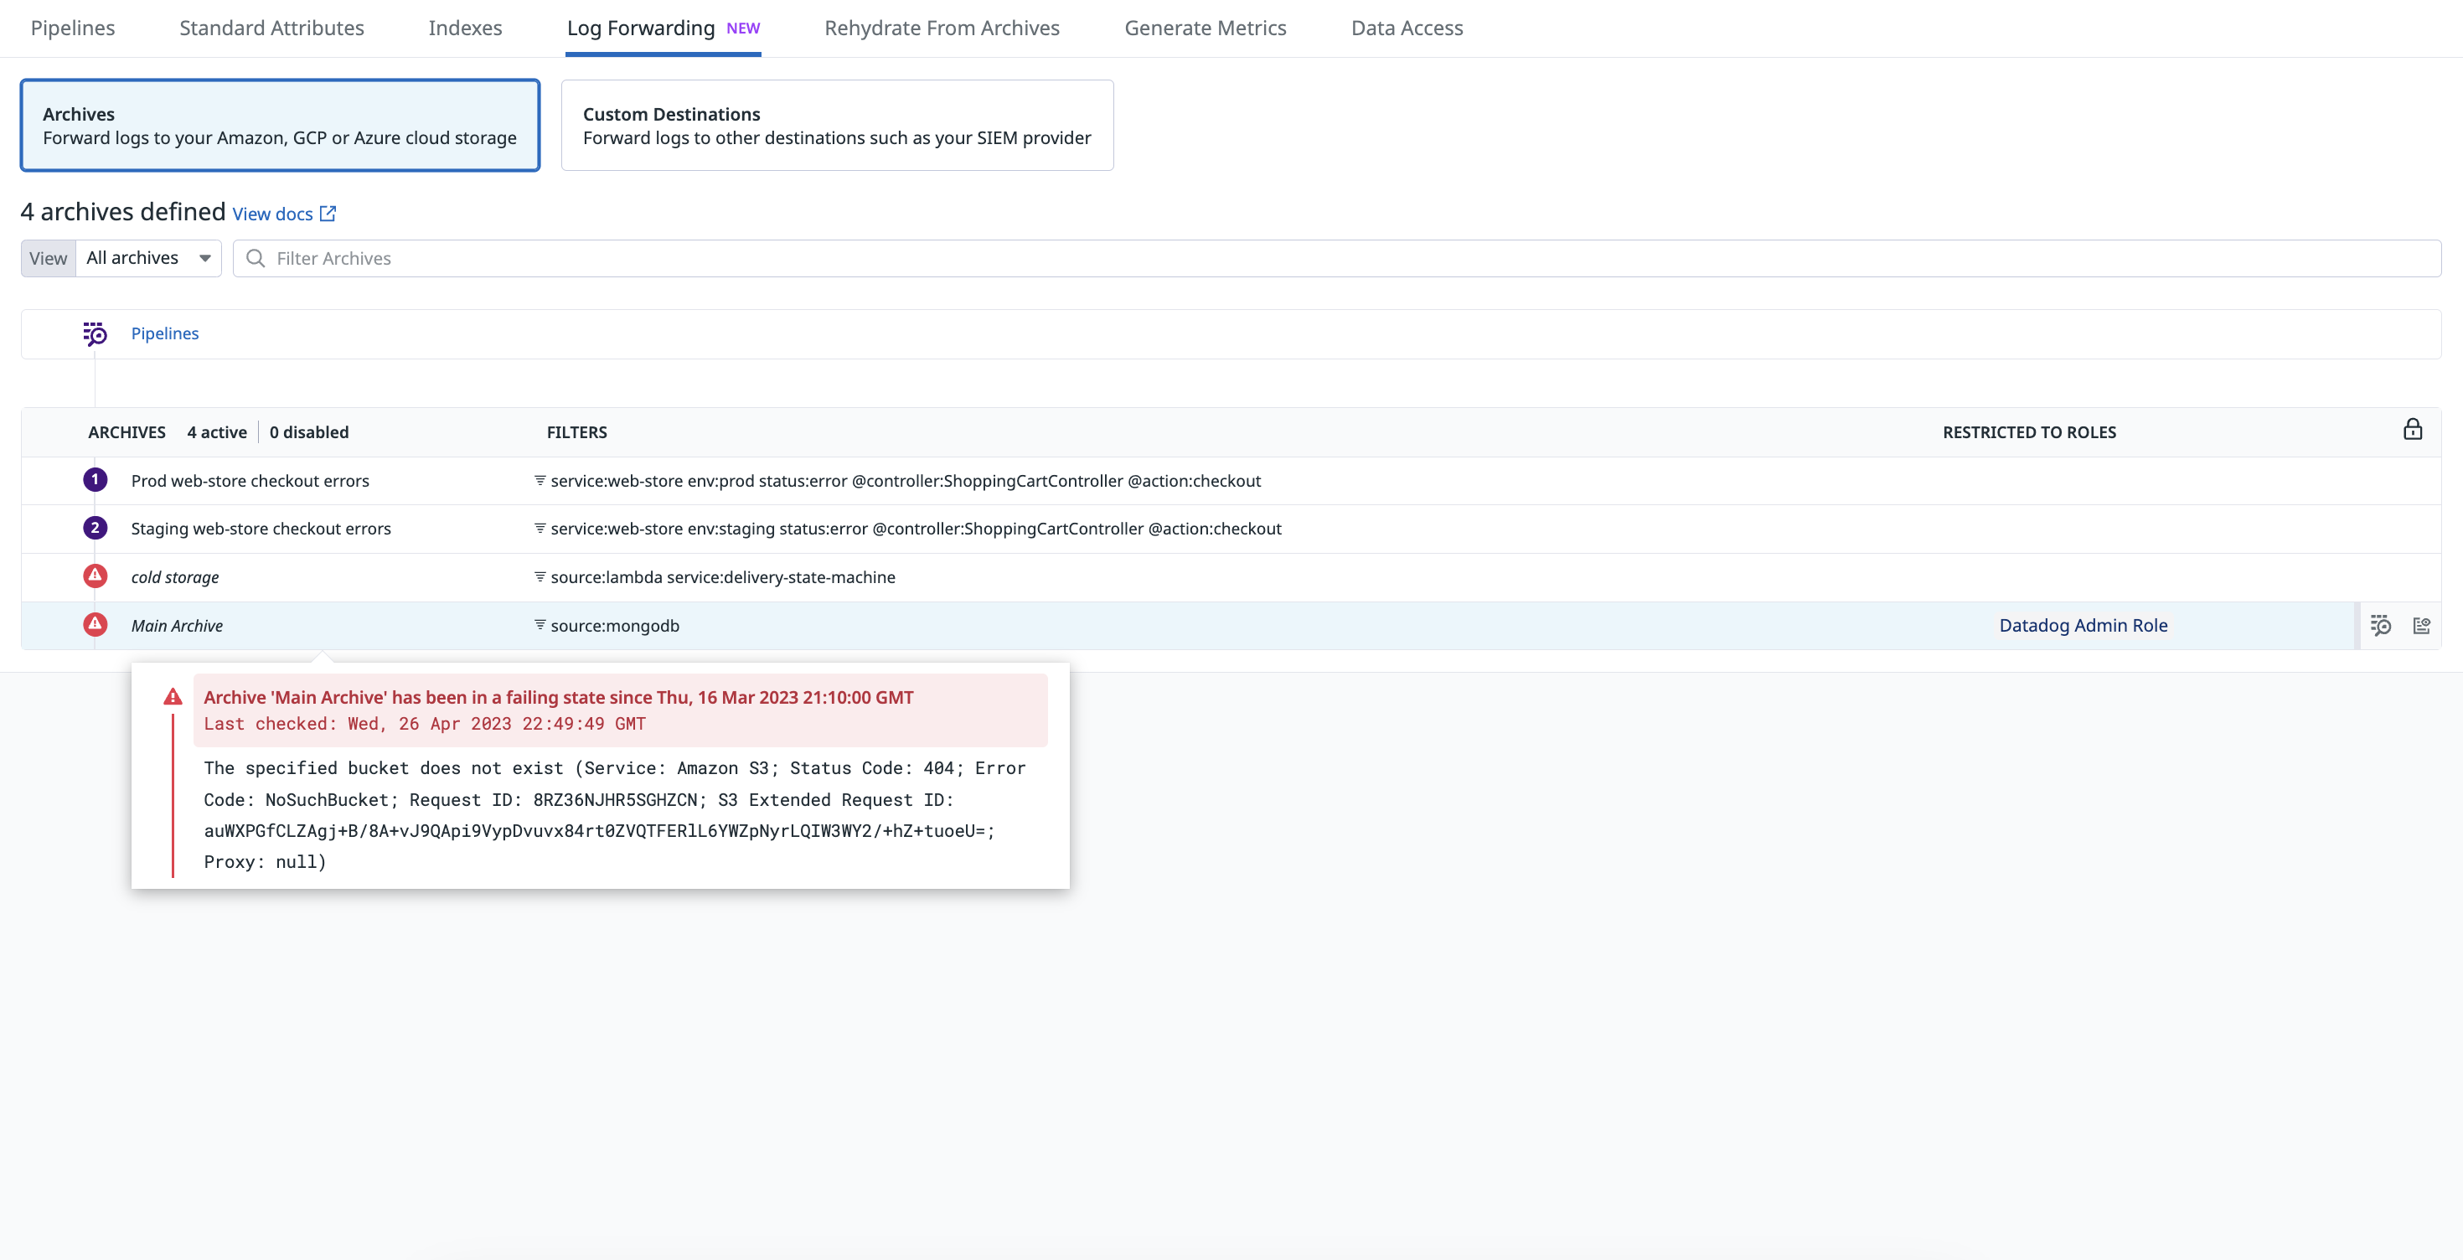Click the external link icon next to View docs
The image size is (2463, 1260).
(328, 213)
